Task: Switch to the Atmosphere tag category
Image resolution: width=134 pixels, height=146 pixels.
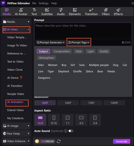Action: pyautogui.click(x=46, y=58)
